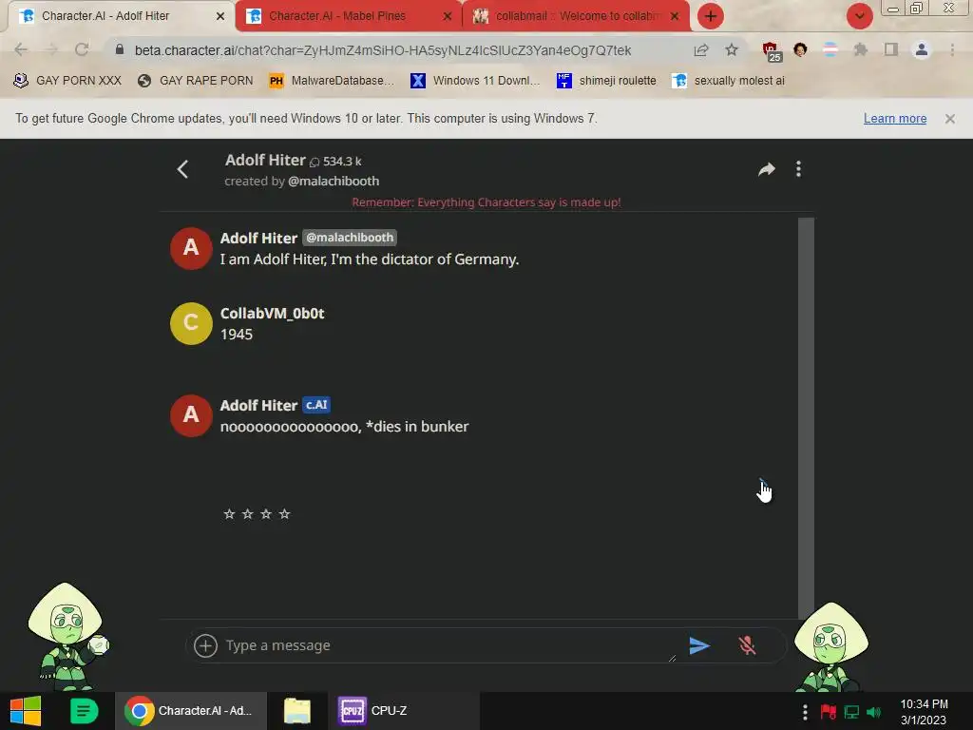Screen dimensions: 973x730
Task: Select the Character.AI - Adolf Hiter tab
Action: [x=105, y=16]
